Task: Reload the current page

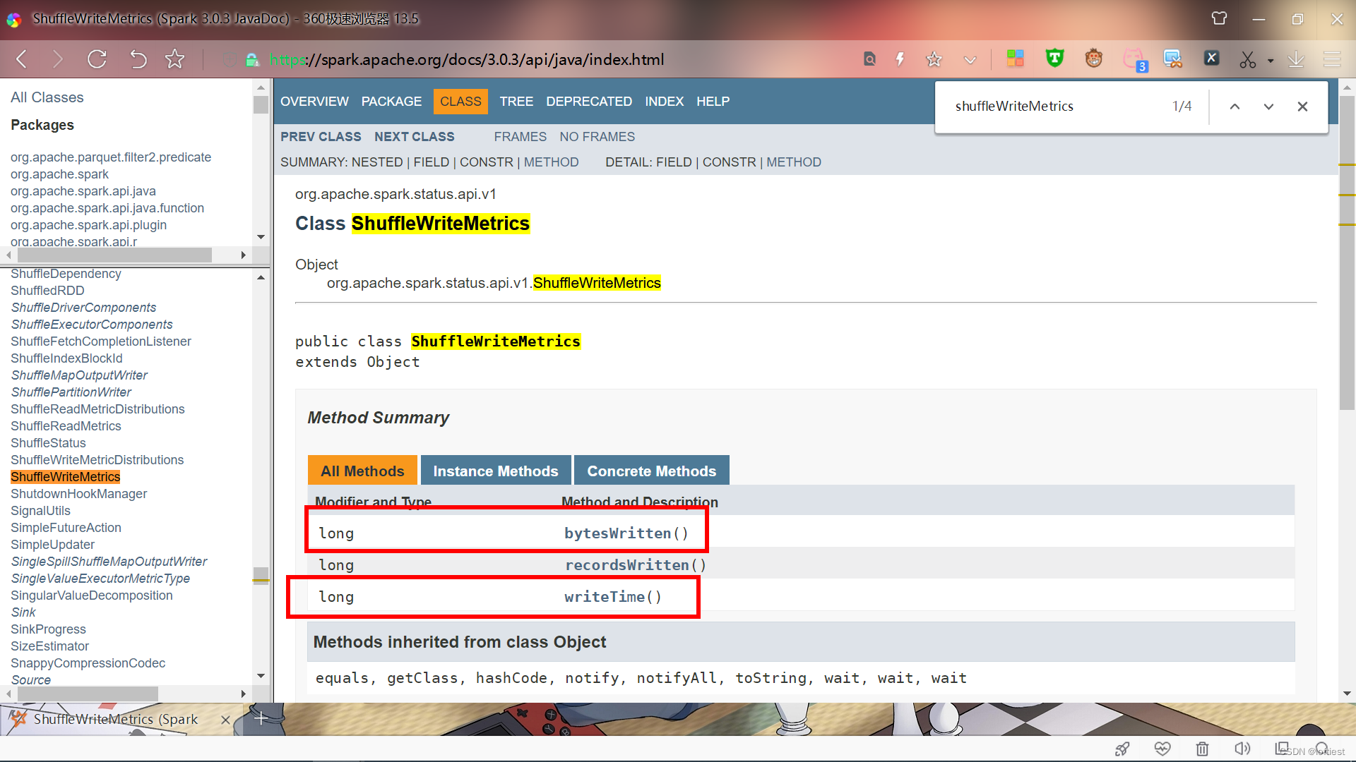Action: tap(97, 59)
